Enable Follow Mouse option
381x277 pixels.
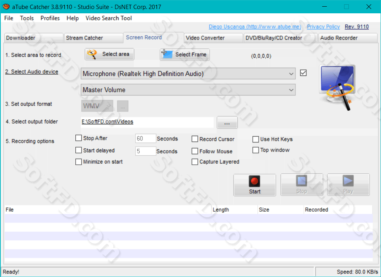click(x=195, y=151)
